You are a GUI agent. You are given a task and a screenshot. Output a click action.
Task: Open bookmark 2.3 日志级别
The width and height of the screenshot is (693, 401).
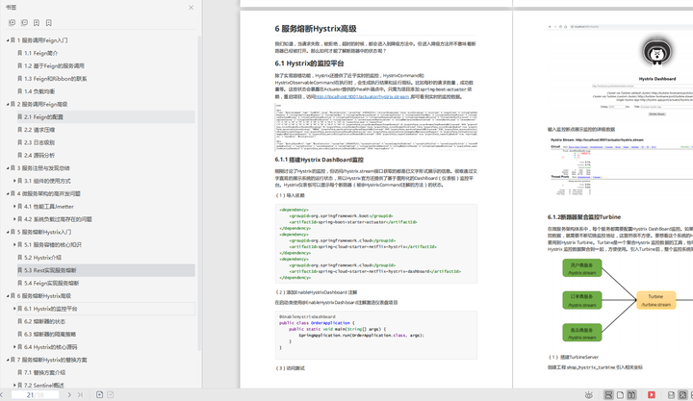39,142
